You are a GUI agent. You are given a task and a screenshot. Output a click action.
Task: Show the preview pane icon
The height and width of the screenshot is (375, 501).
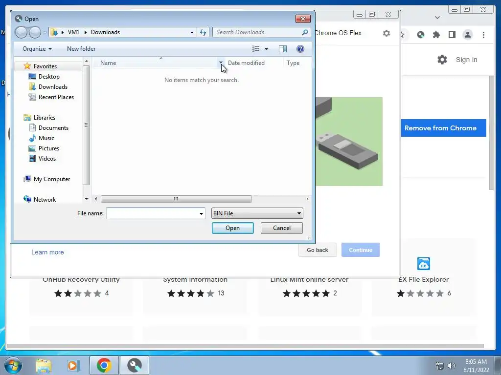click(x=283, y=49)
